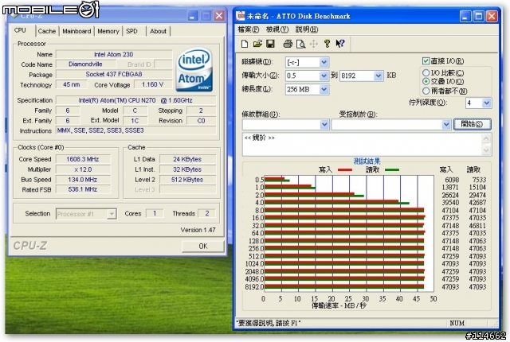Click the Print icon in ATTO toolbar
The width and height of the screenshot is (510, 342).
point(288,44)
